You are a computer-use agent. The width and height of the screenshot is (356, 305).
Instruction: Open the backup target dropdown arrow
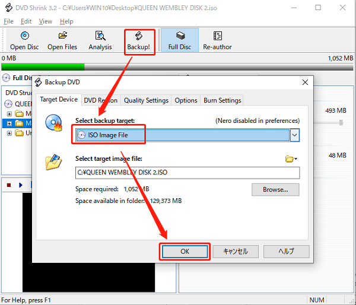pos(294,135)
